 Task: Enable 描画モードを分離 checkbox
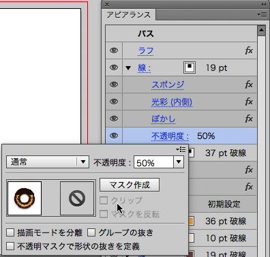(10, 232)
